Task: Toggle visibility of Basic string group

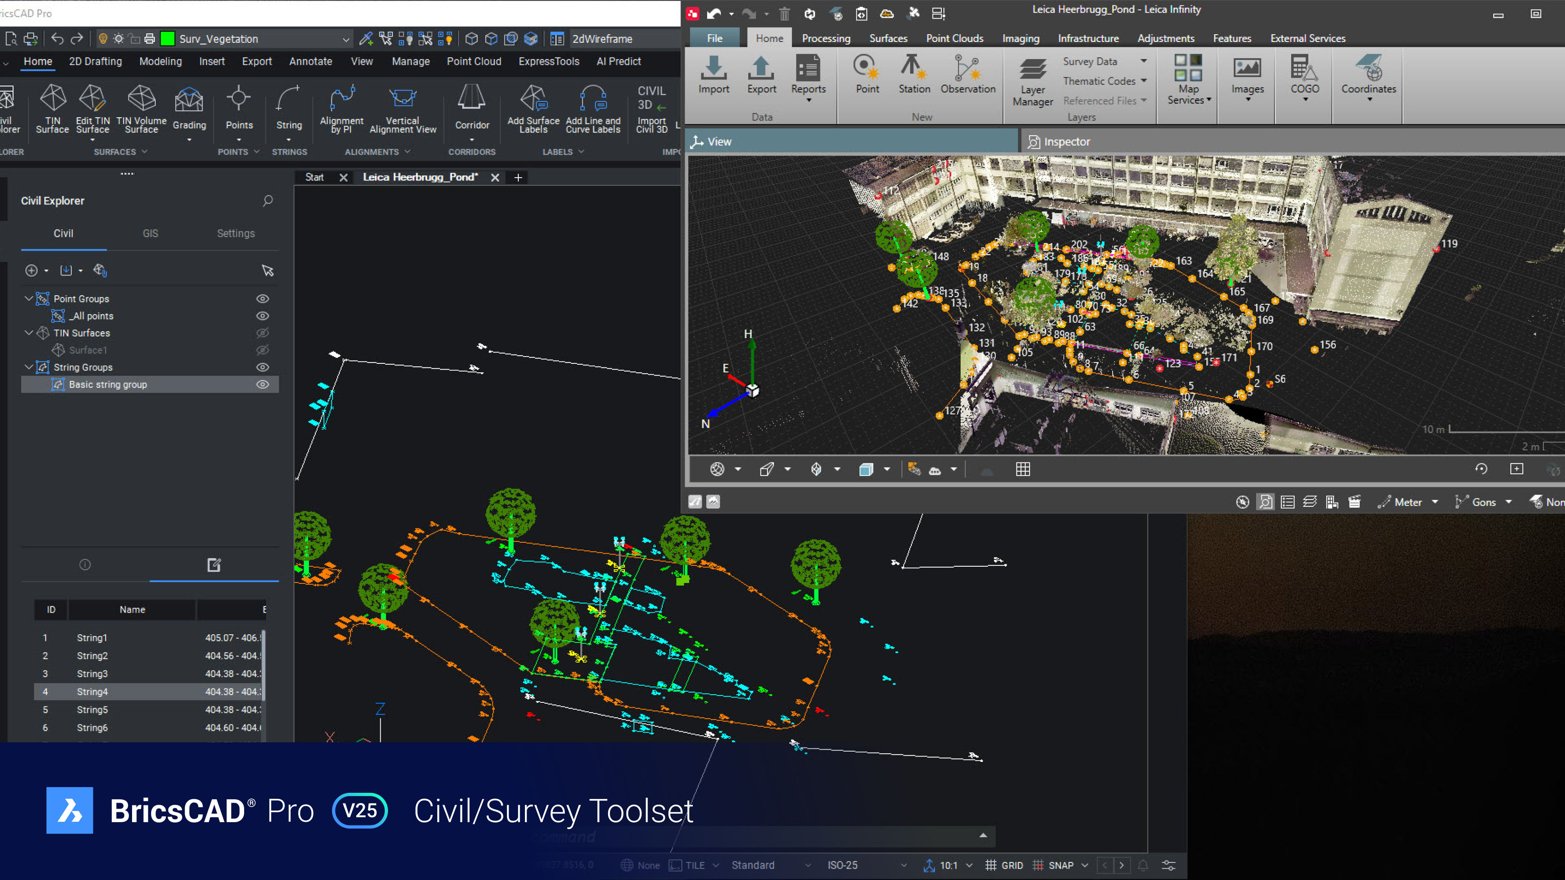Action: [x=262, y=385]
